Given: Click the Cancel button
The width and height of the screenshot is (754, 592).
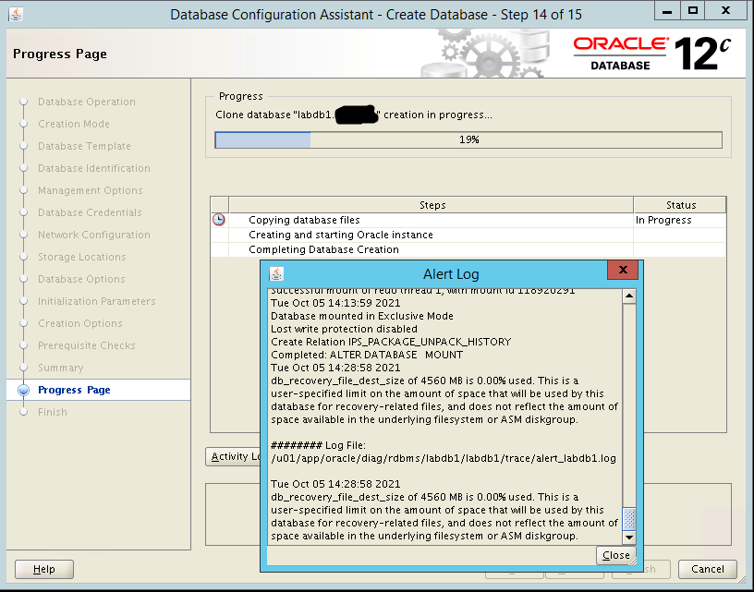Looking at the screenshot, I should pyautogui.click(x=708, y=569).
